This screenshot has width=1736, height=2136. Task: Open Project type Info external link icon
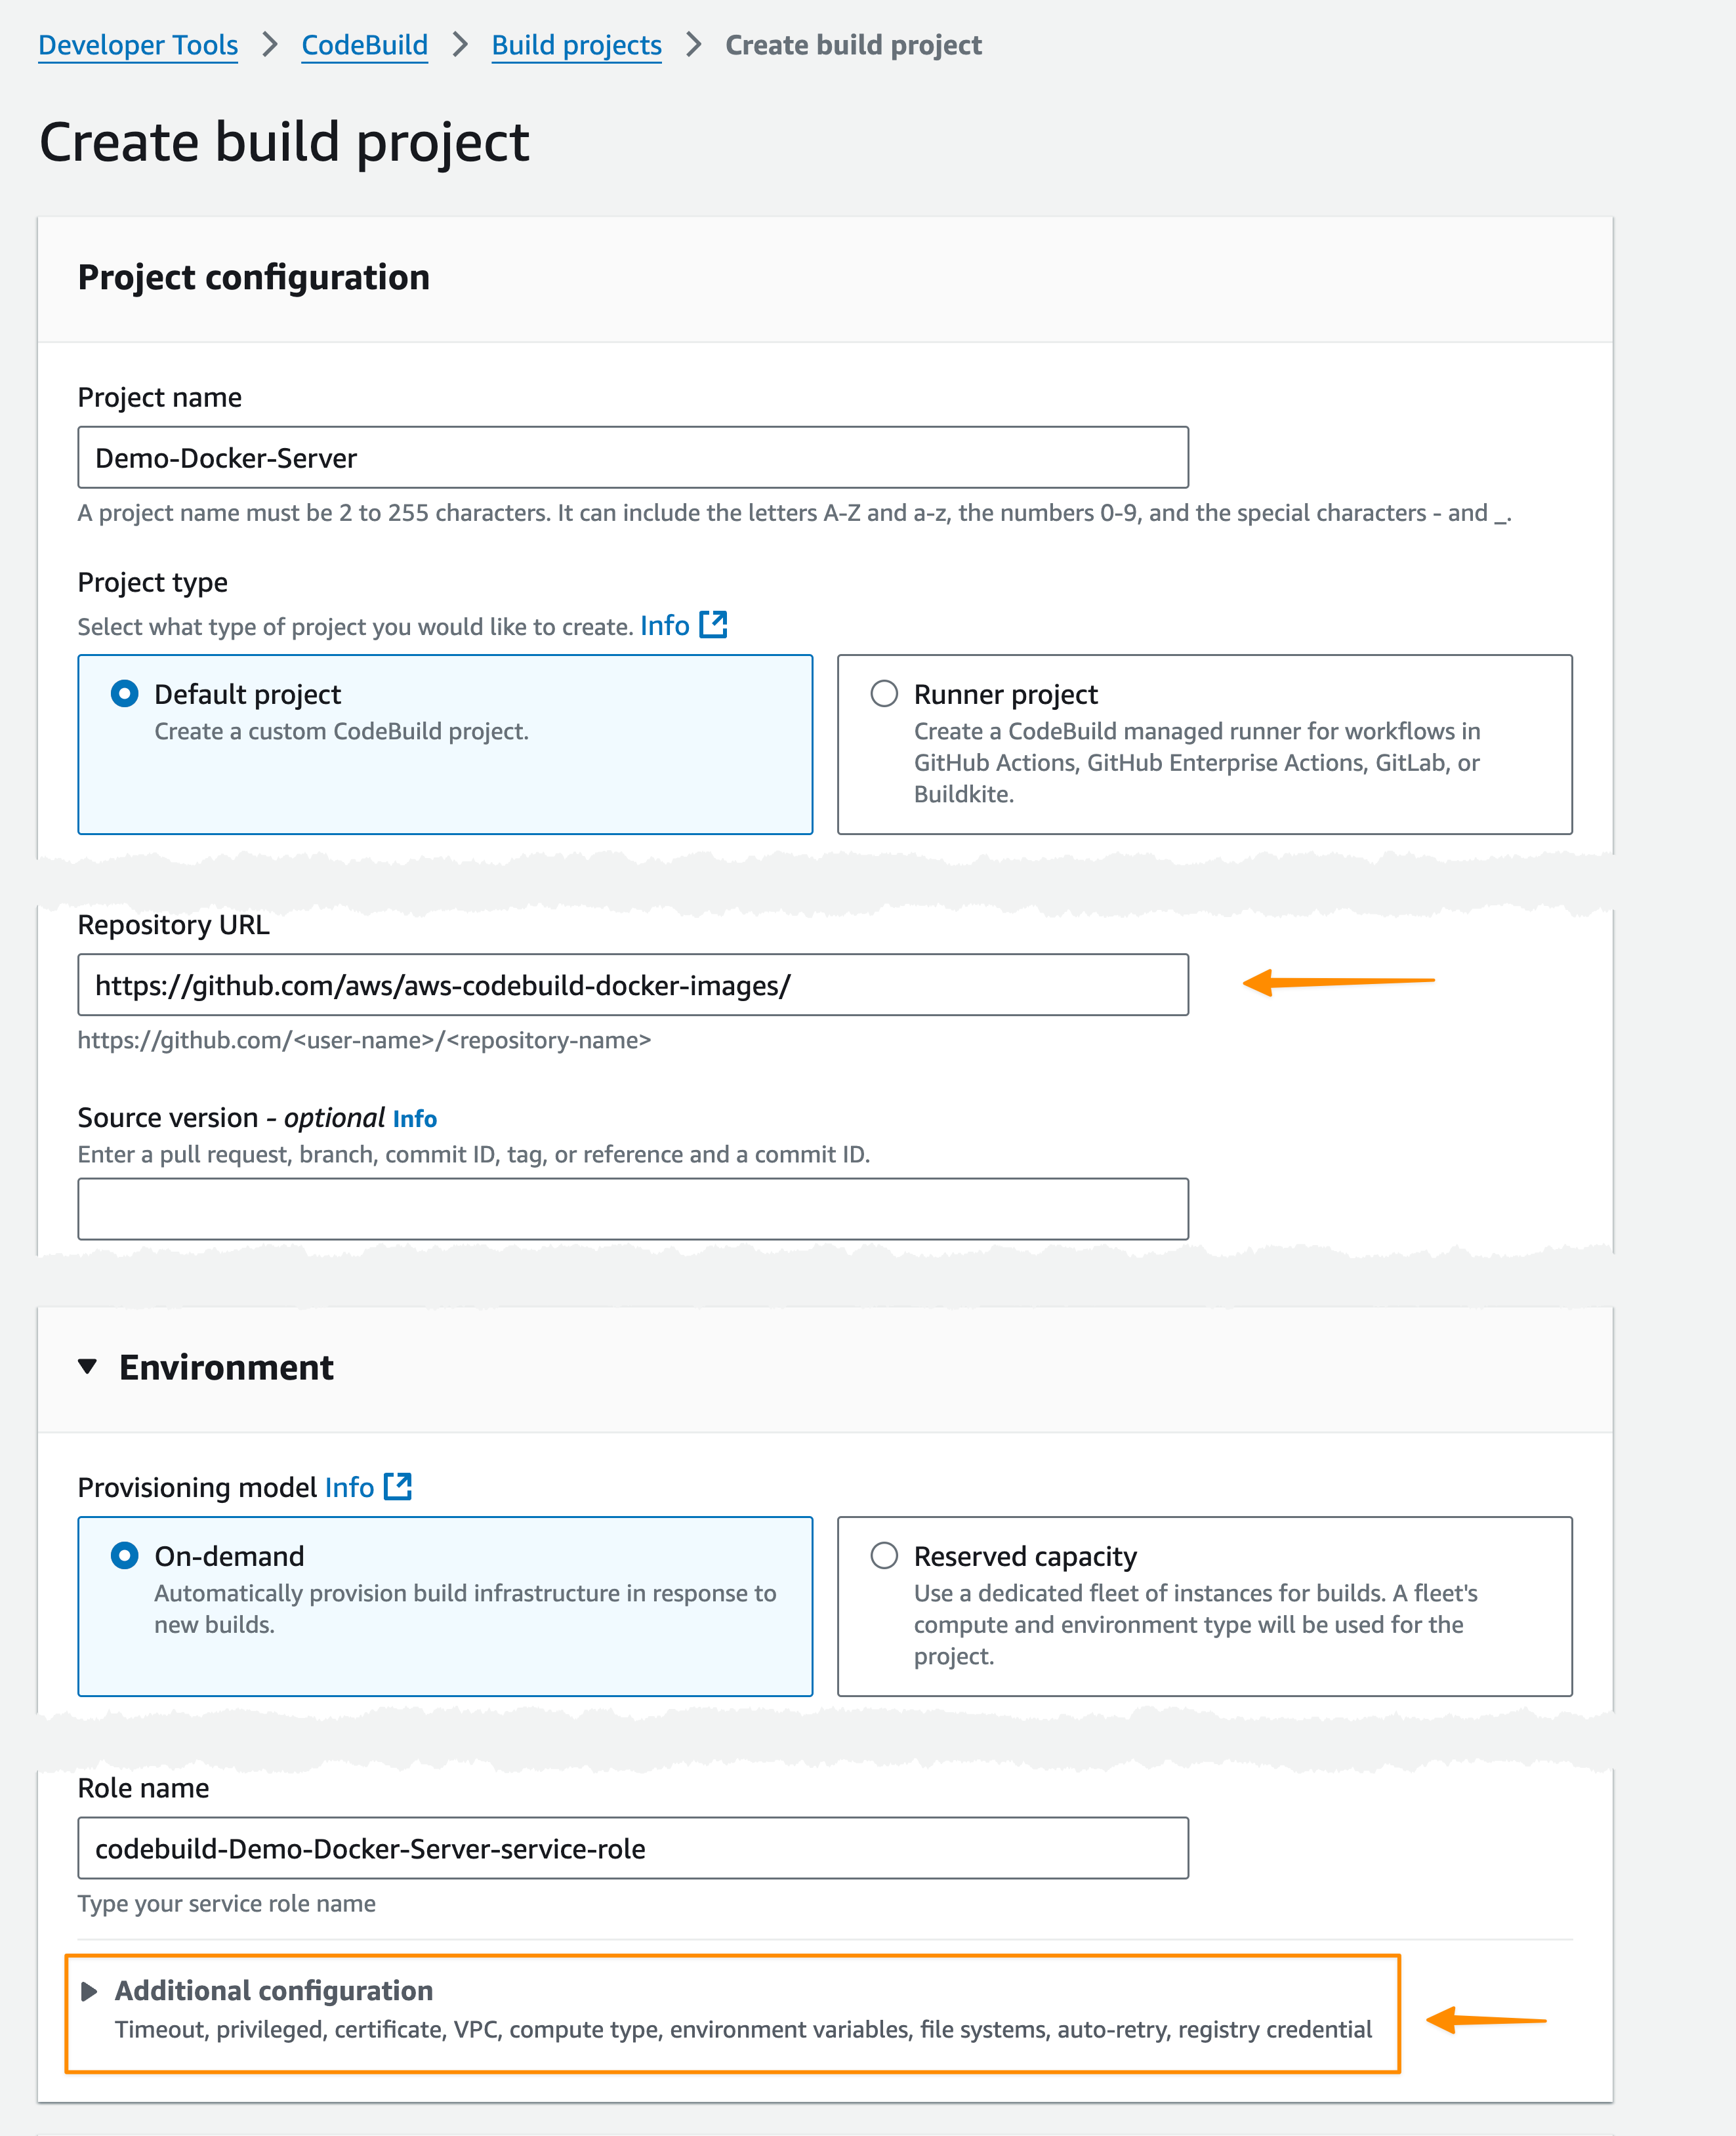click(x=713, y=625)
